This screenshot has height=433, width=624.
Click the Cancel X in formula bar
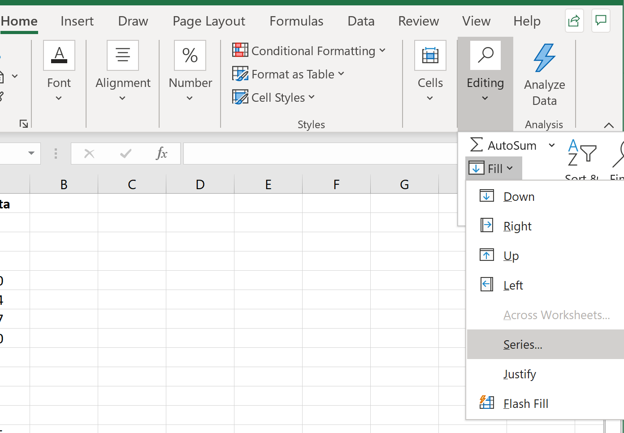click(x=89, y=154)
